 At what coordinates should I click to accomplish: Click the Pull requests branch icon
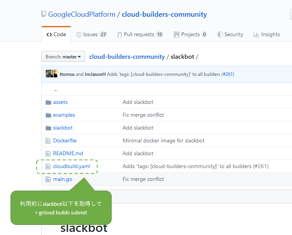120,35
